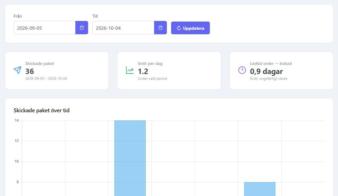Open the Från date calendar picker
The width and height of the screenshot is (338, 196).
point(82,28)
